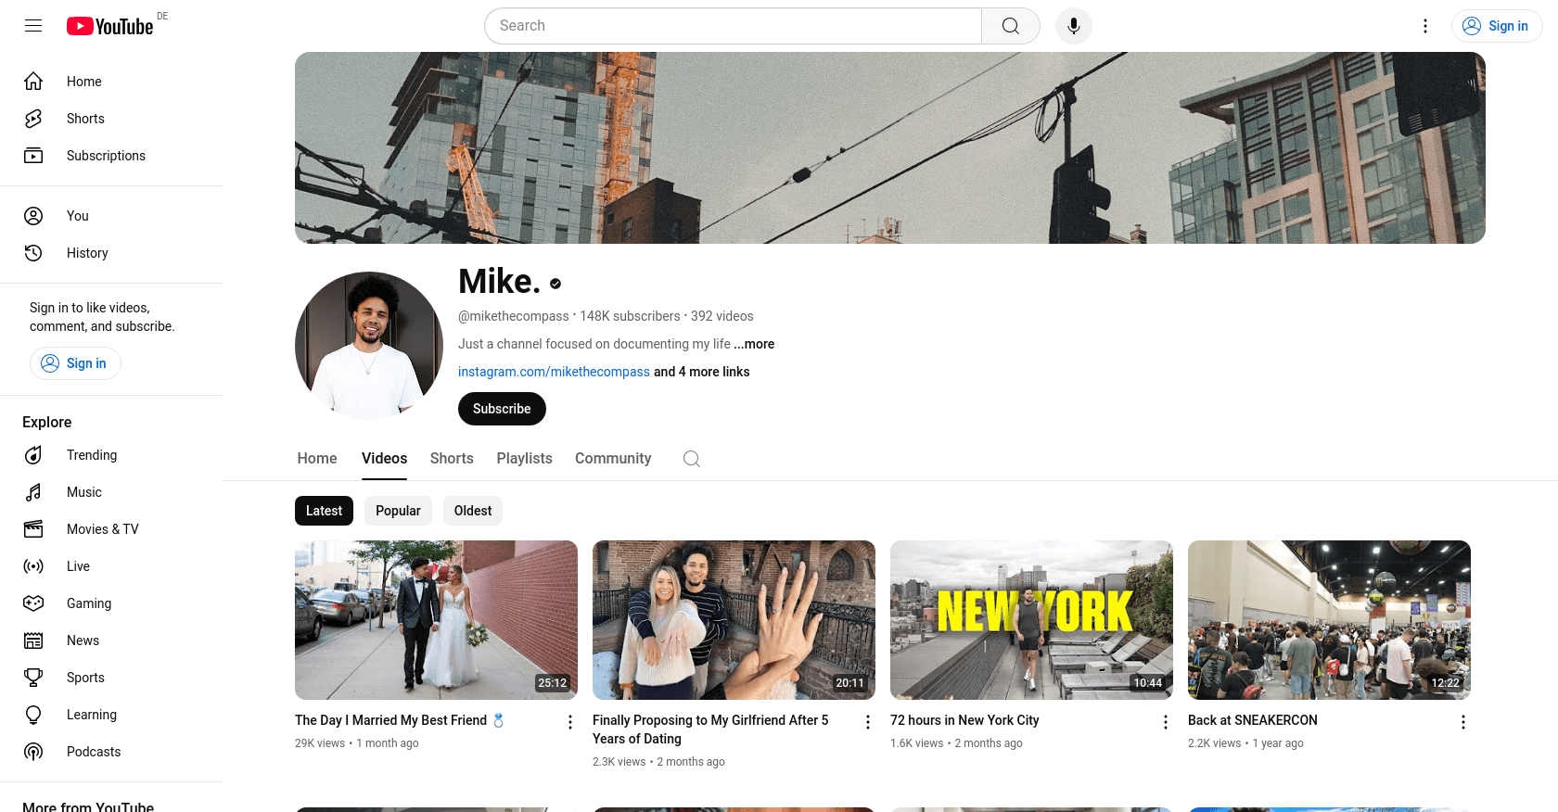Open the instagram.com/mikethecompass link
This screenshot has height=812, width=1558.
click(554, 372)
